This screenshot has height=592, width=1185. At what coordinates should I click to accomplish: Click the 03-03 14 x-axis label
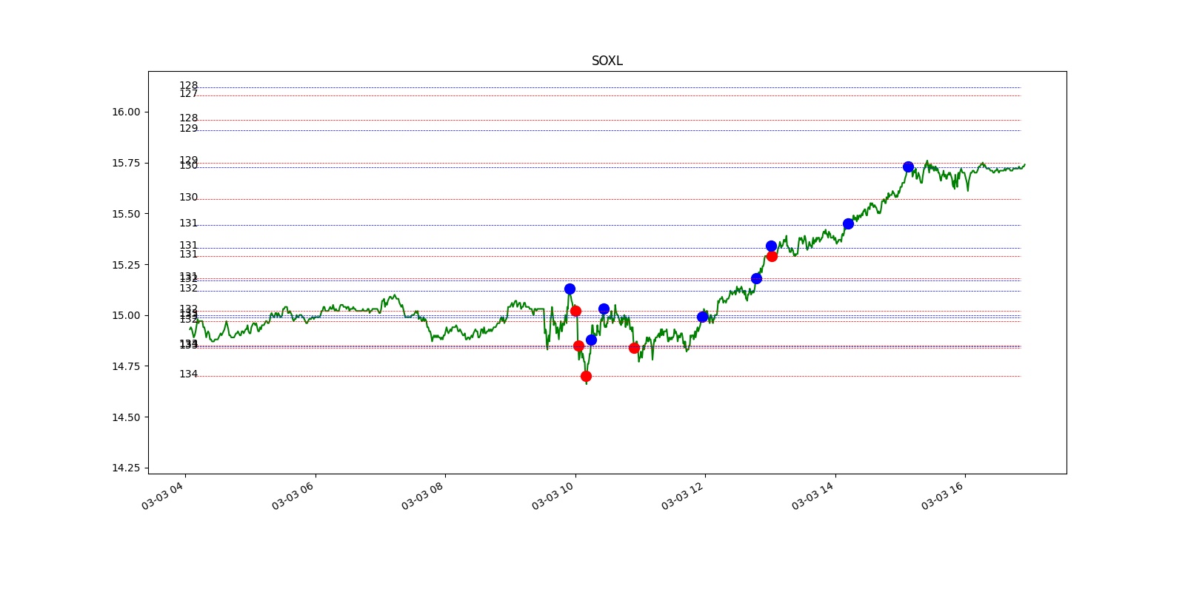pos(812,495)
